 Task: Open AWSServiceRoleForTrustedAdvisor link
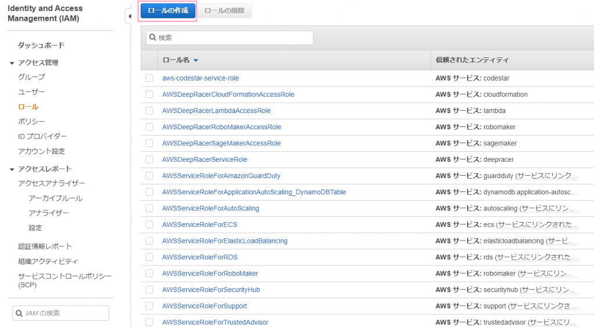coord(215,322)
